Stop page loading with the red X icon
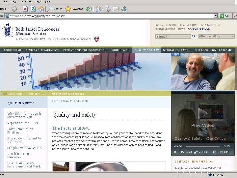 [x=25, y=9]
